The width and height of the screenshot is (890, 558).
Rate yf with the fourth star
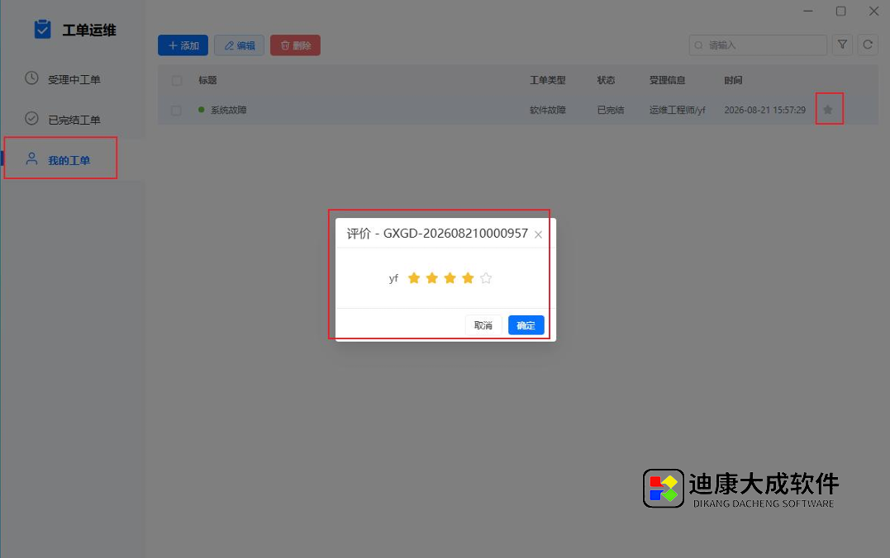pyautogui.click(x=468, y=278)
